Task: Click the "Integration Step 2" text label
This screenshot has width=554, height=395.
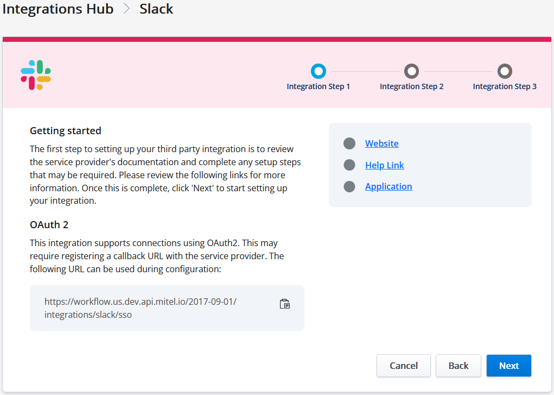Action: (x=411, y=86)
